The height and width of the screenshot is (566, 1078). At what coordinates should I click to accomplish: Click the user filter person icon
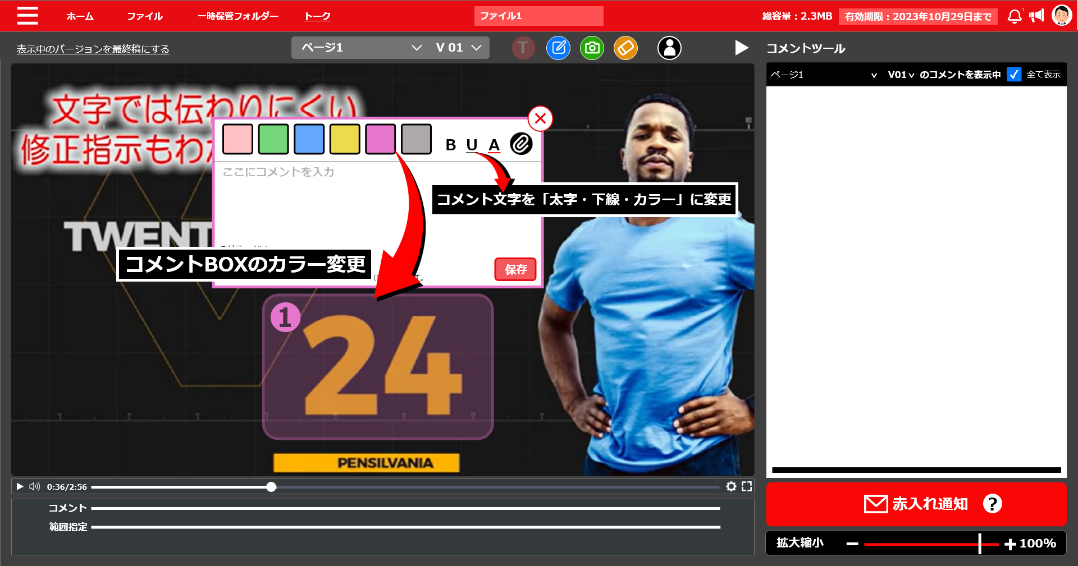point(669,48)
